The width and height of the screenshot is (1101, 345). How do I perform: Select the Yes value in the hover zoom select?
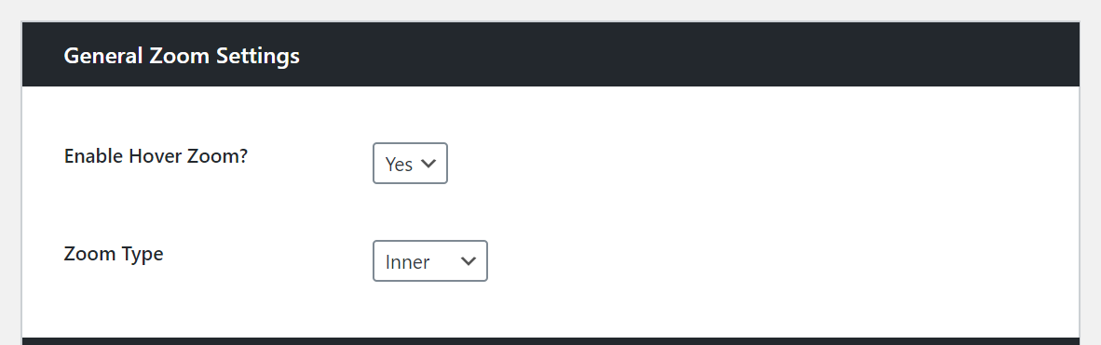pos(399,164)
